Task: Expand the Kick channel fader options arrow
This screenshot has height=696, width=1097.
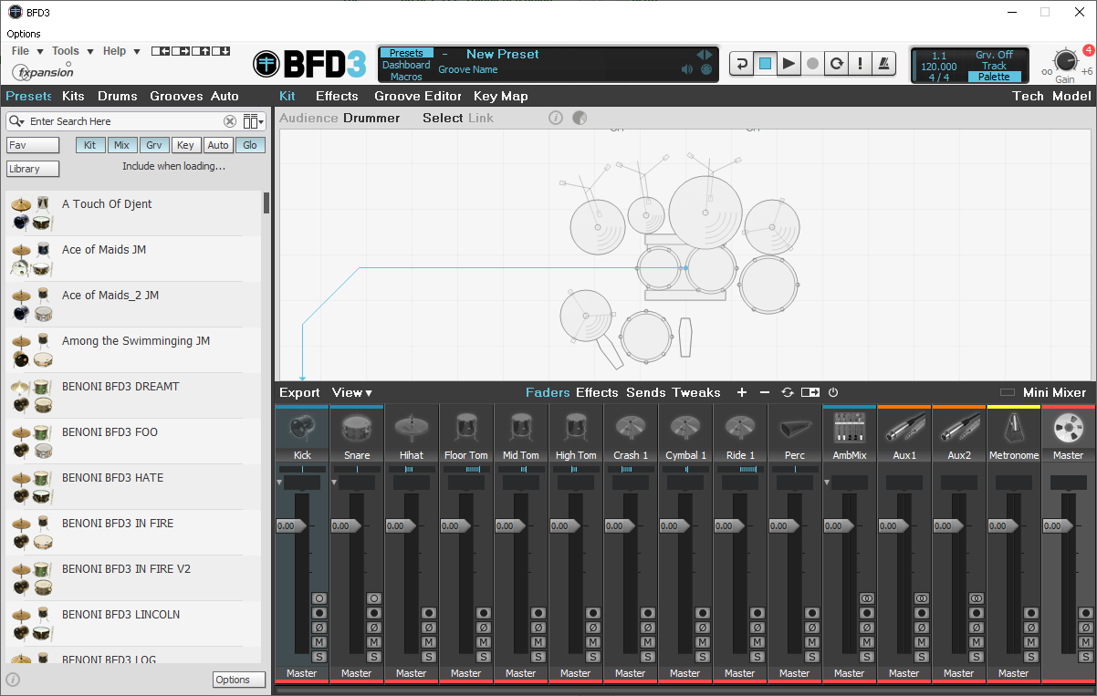Action: (x=281, y=480)
